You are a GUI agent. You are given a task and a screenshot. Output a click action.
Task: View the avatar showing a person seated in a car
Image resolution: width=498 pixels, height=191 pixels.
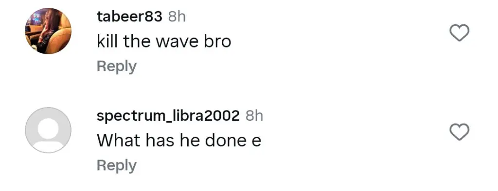pos(48,31)
